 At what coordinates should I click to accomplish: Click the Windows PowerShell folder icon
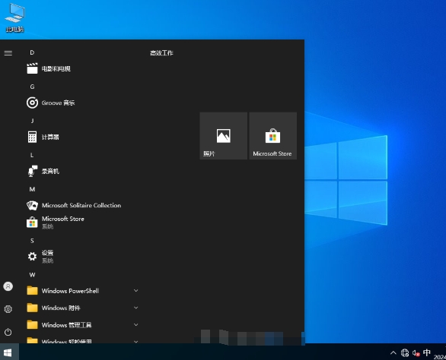(32, 291)
